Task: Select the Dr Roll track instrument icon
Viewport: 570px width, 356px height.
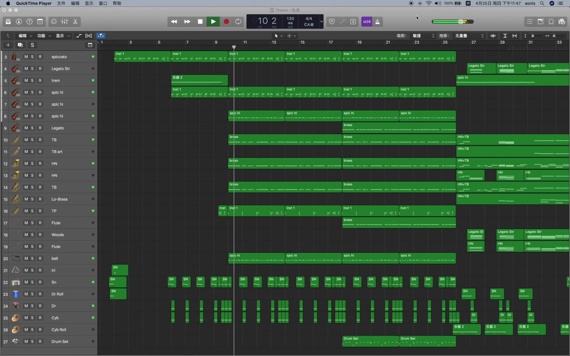Action: [16, 294]
